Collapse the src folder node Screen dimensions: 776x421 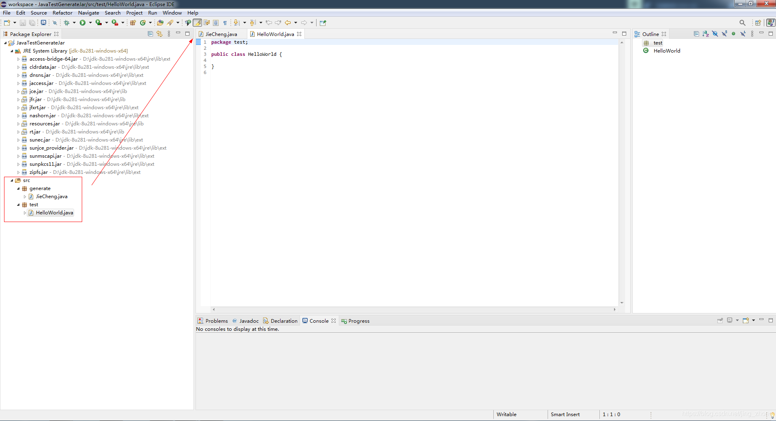pyautogui.click(x=12, y=180)
